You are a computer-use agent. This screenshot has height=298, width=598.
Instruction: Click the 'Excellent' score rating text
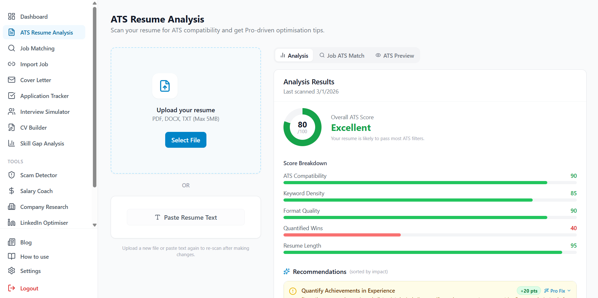click(351, 128)
